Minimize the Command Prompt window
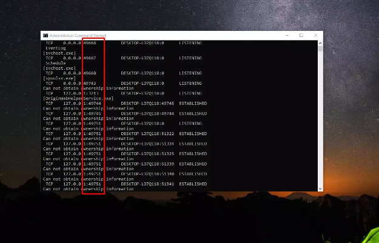The width and height of the screenshot is (379, 243). 287,36
